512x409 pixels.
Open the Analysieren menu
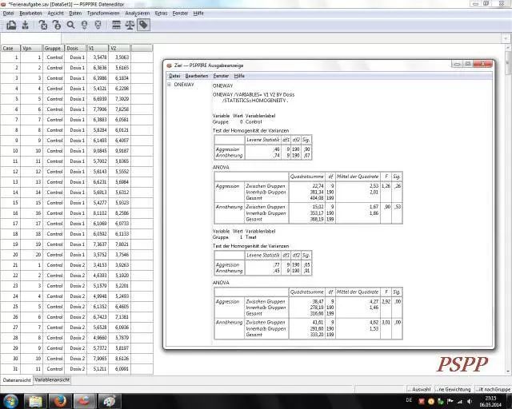pyautogui.click(x=137, y=14)
